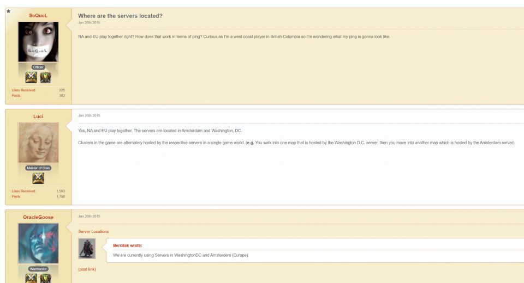Open OracleGoose's avatar image
524x283 pixels.
coord(38,243)
